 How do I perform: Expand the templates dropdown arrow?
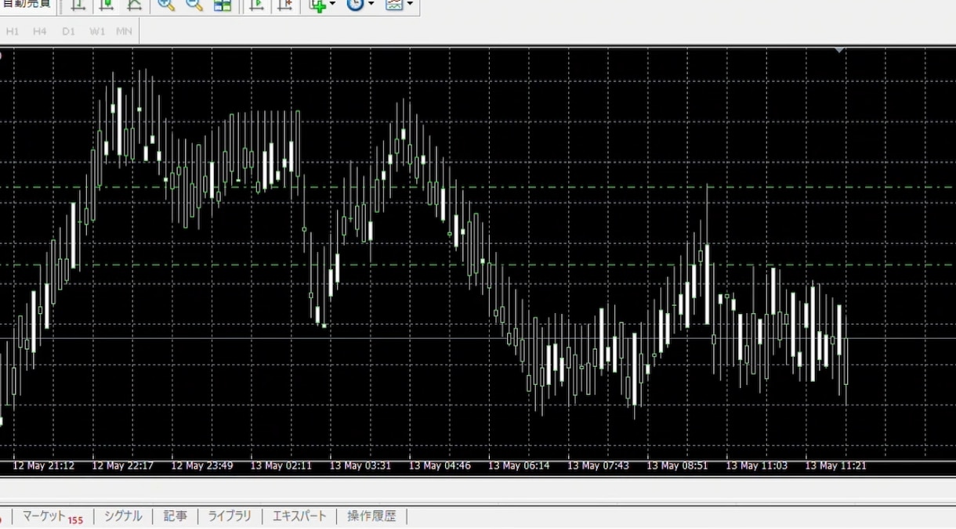[x=410, y=5]
